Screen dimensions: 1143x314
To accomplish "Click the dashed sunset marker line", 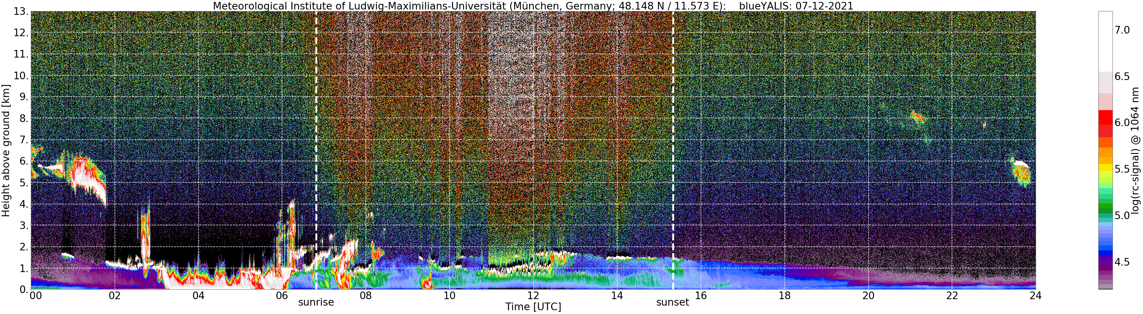I will coord(673,150).
